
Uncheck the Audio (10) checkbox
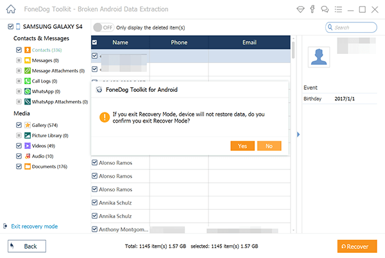(x=19, y=156)
